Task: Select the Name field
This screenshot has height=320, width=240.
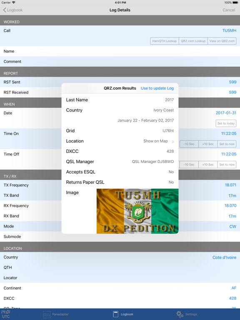Action: click(120, 51)
